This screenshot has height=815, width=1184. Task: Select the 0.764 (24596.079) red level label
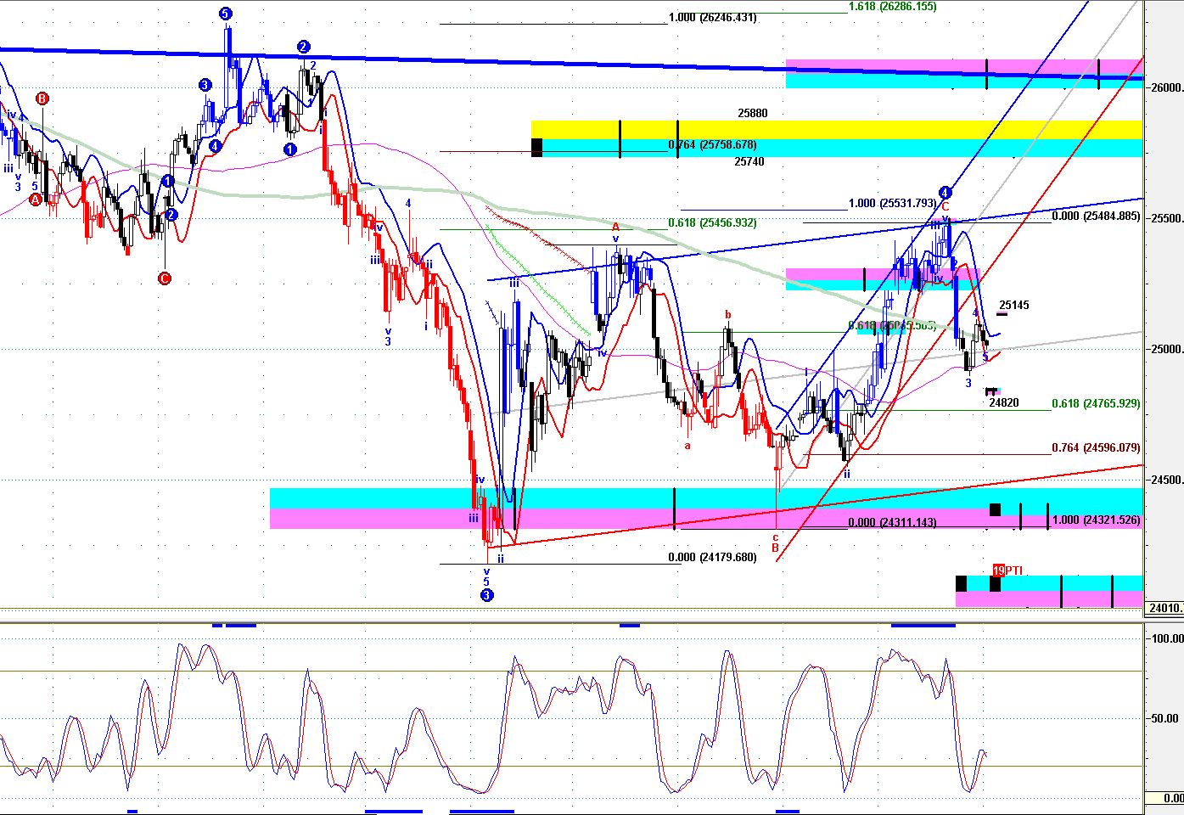click(x=1096, y=448)
